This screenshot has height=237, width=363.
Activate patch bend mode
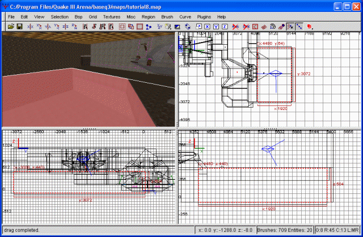click(272, 27)
